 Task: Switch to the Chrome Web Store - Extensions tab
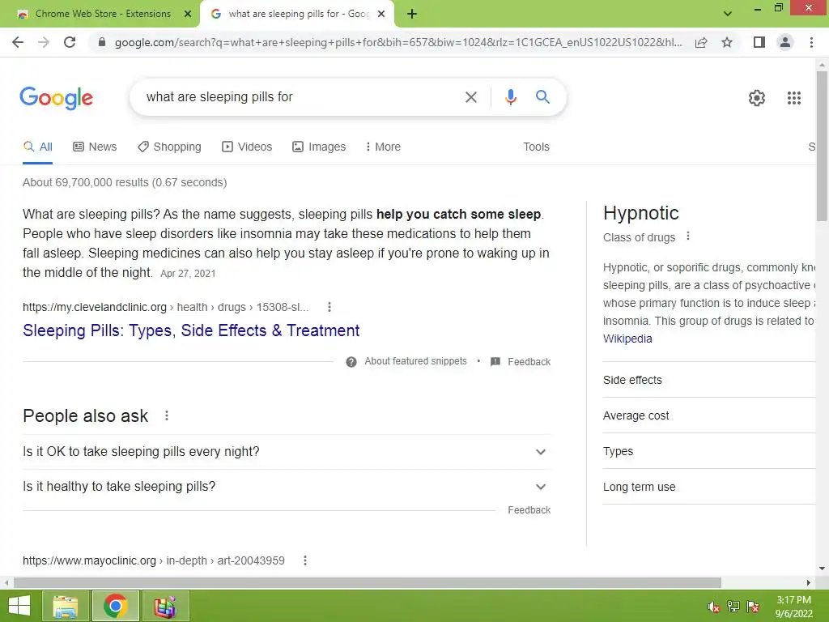point(103,14)
